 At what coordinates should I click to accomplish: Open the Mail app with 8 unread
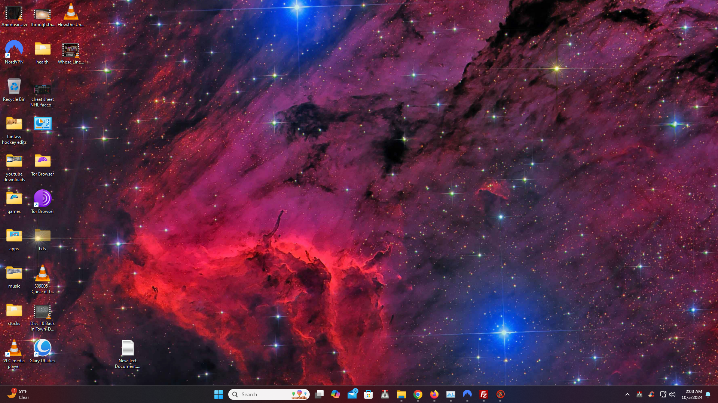coord(352,394)
